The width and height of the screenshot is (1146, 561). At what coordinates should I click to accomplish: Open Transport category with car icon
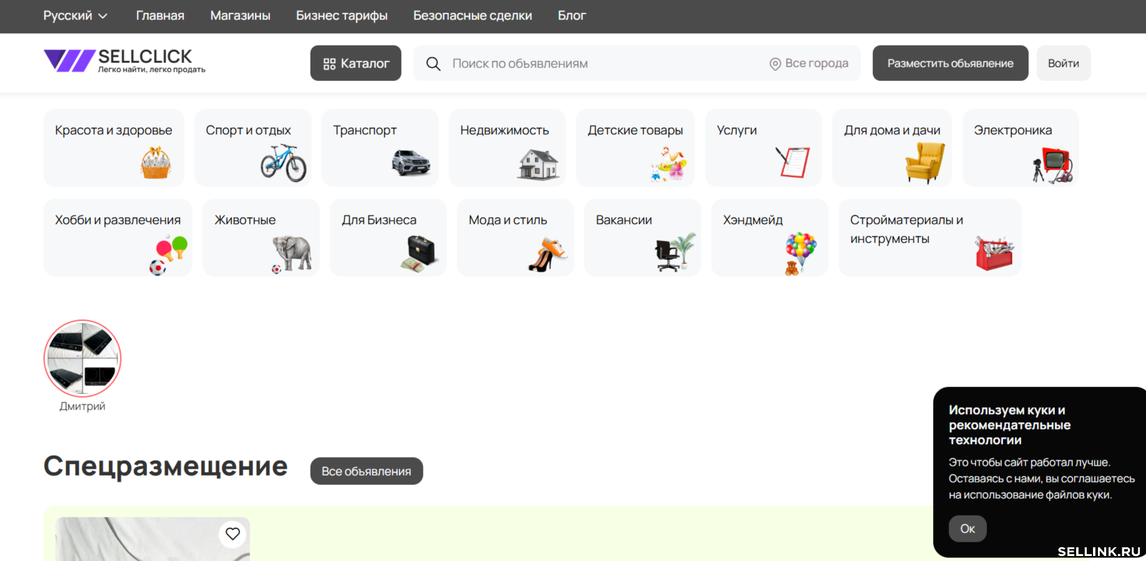380,148
